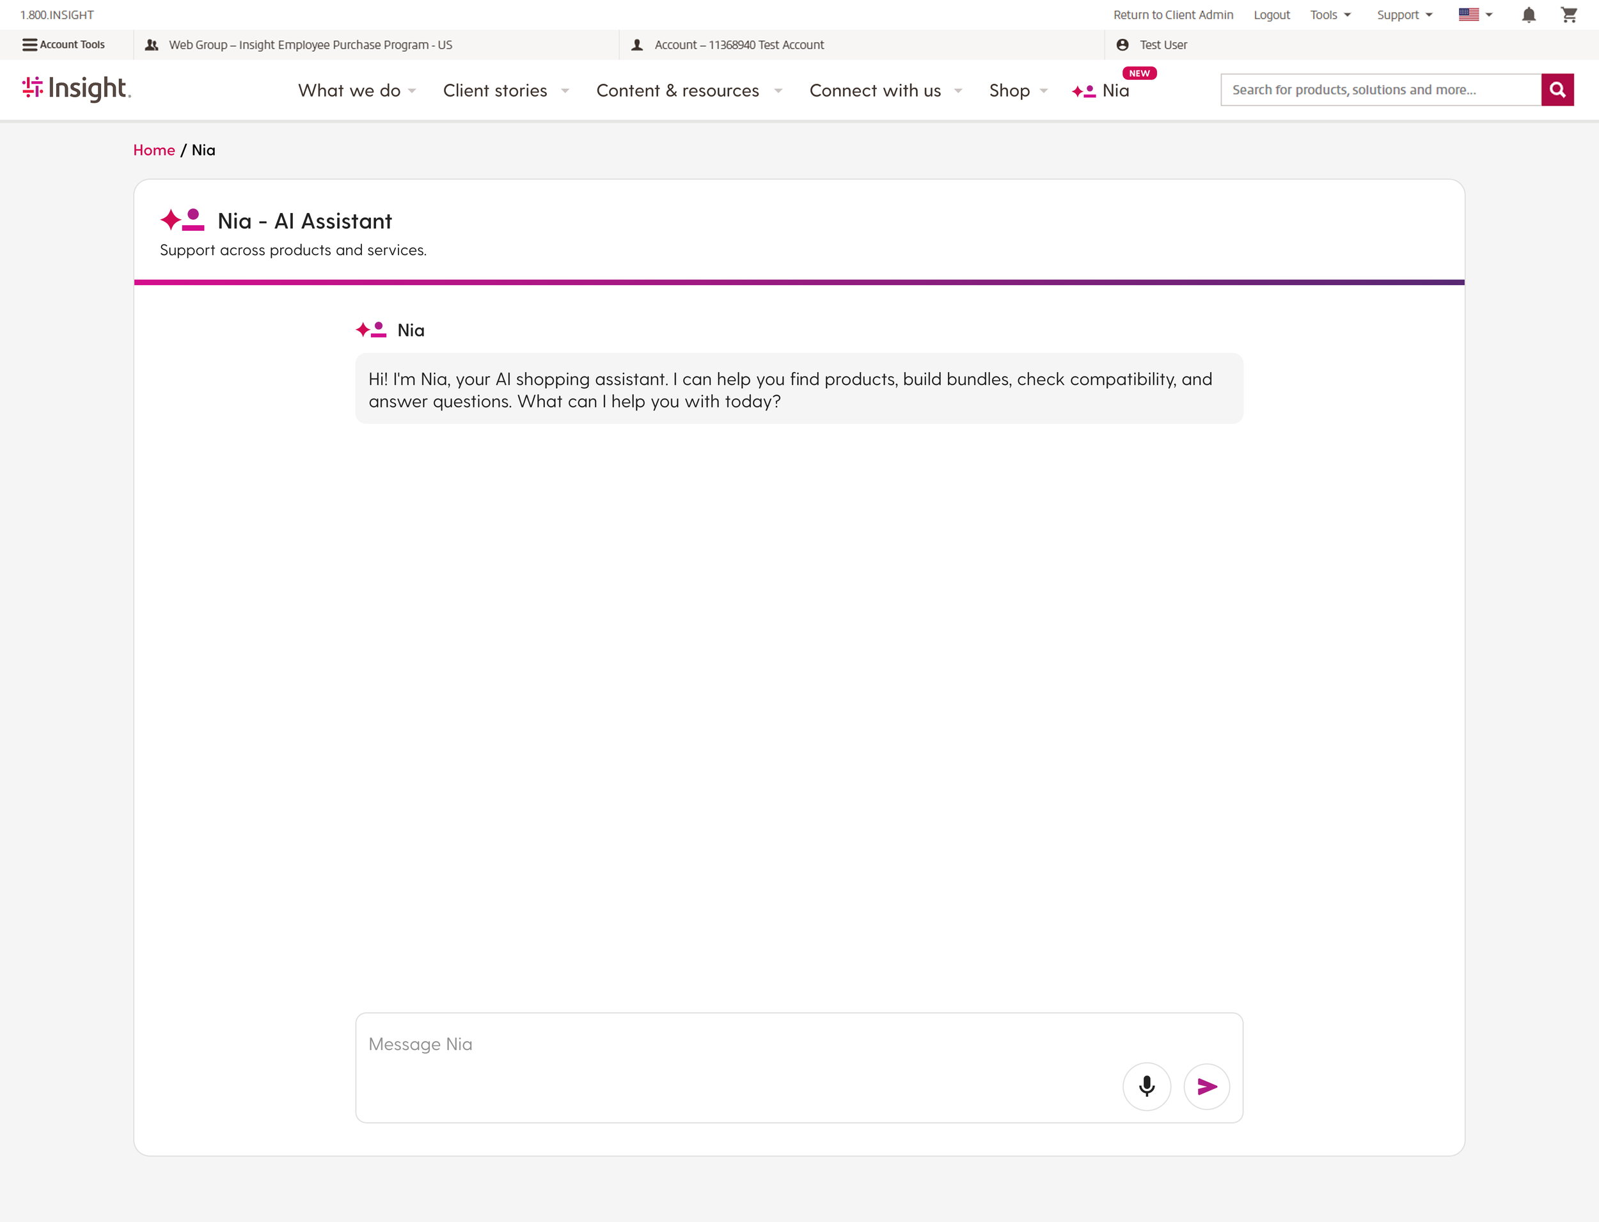The width and height of the screenshot is (1599, 1222).
Task: Click the Logout link
Action: pos(1271,15)
